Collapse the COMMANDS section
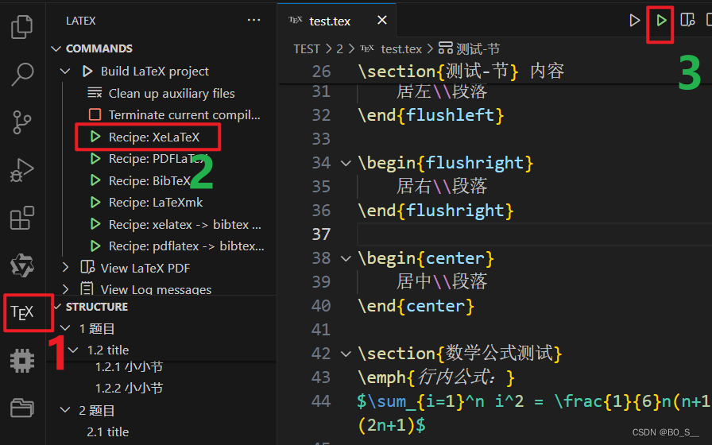 [x=56, y=48]
